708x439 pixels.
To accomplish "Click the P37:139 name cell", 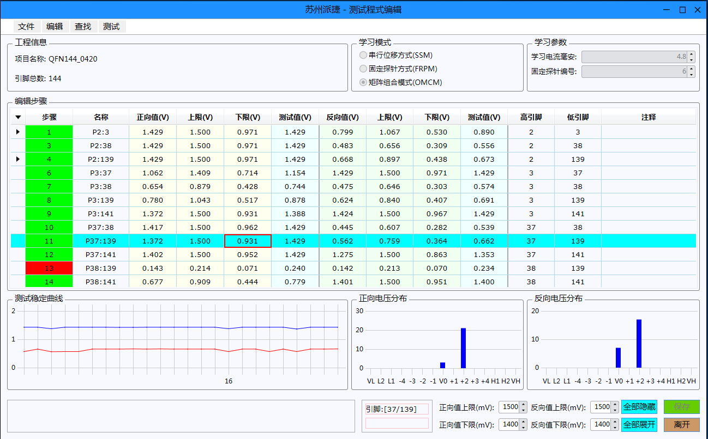I will pos(101,241).
